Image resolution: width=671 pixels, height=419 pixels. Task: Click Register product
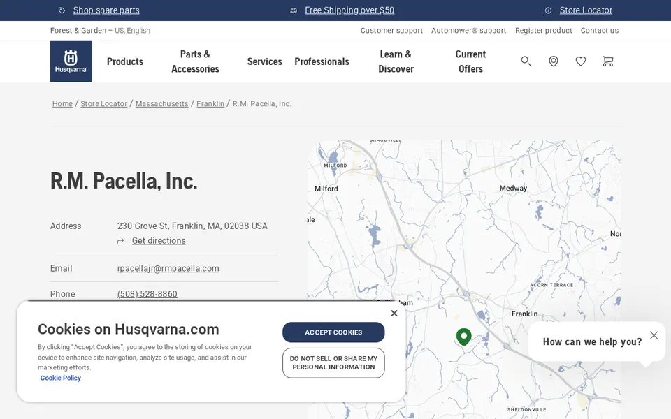[x=544, y=30]
